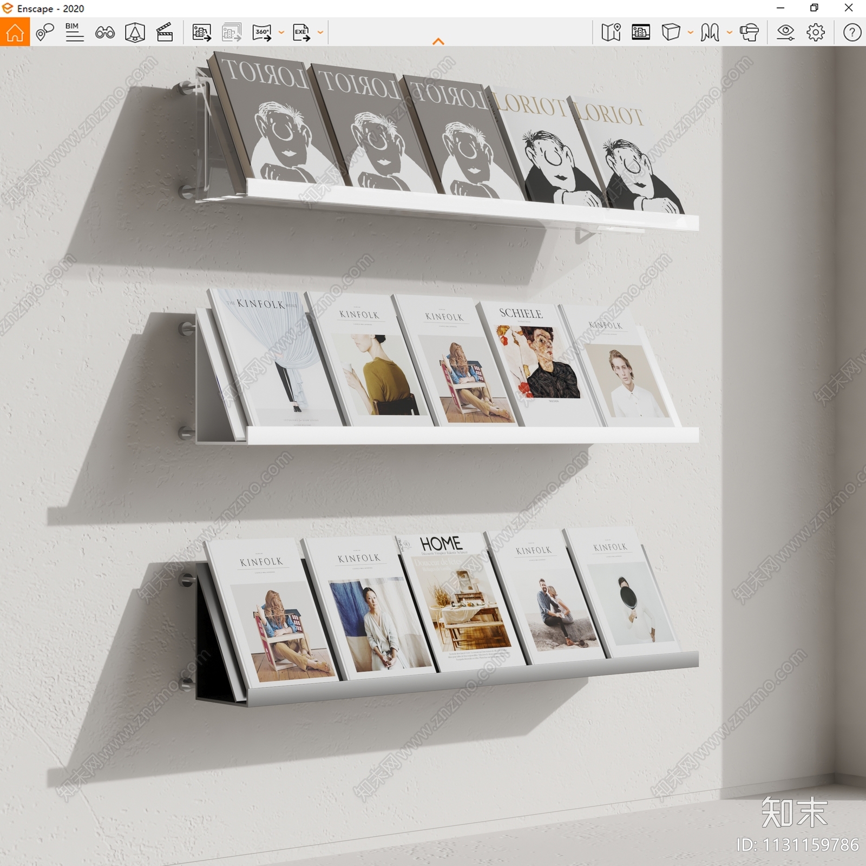Toggle the Mini Map icon
This screenshot has height=866, width=866.
(611, 32)
